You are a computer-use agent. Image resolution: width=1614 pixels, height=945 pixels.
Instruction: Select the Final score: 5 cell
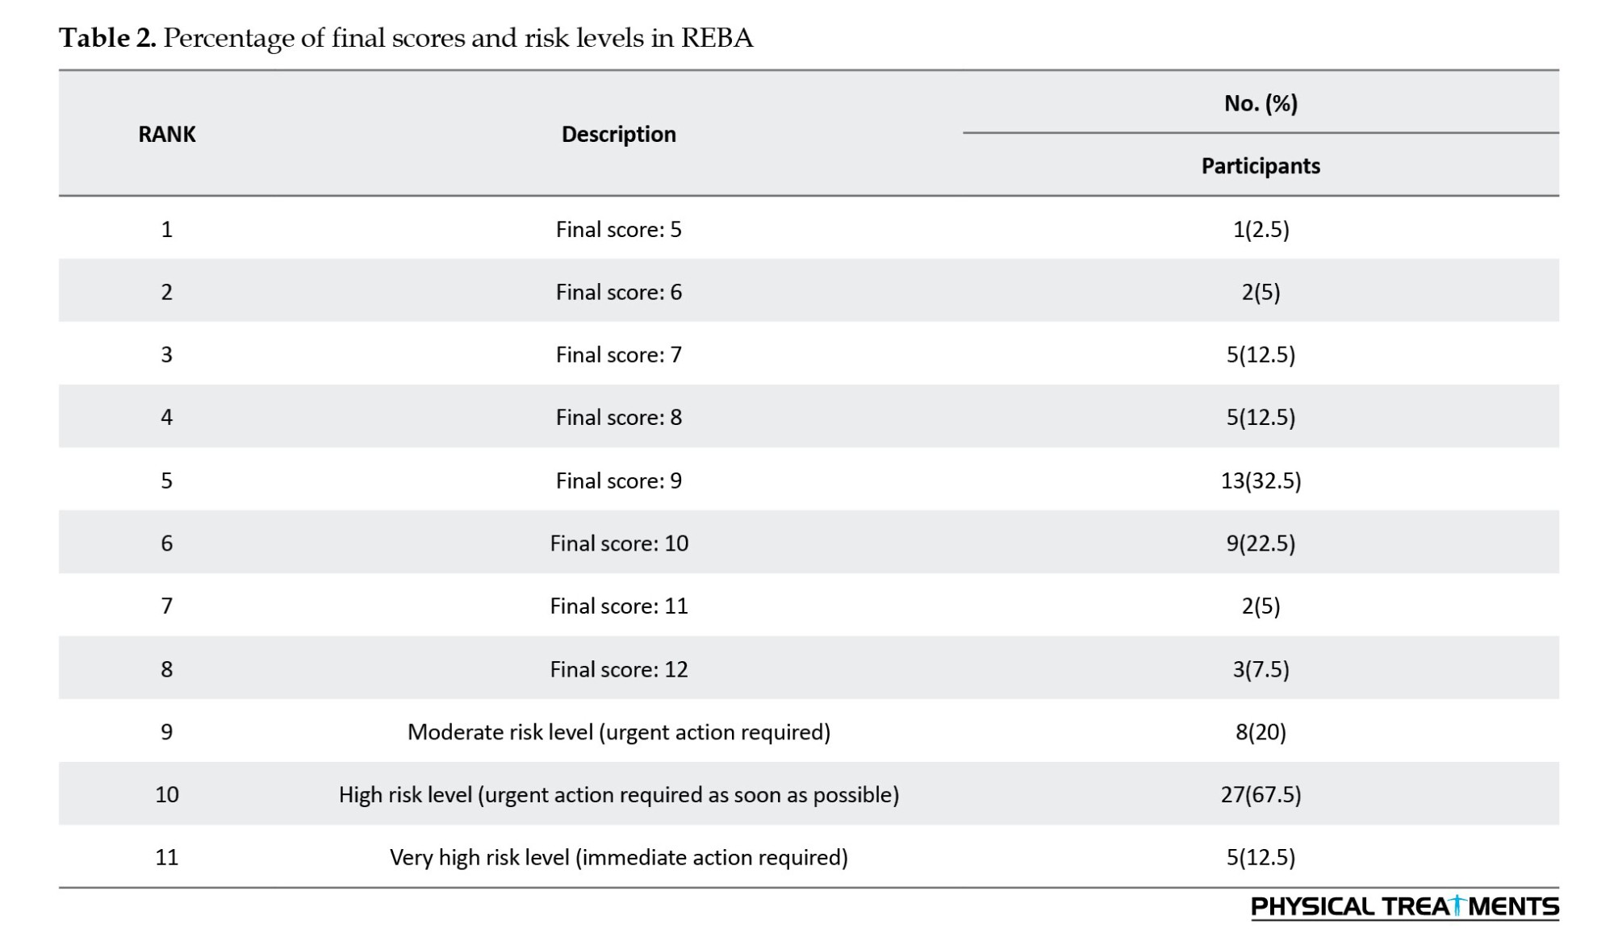click(x=618, y=230)
